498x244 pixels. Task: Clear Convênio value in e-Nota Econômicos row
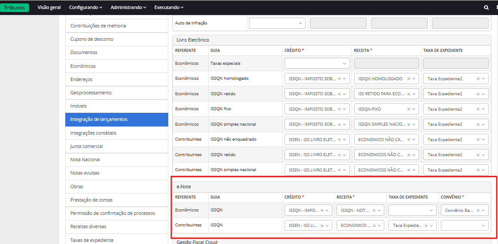pyautogui.click(x=478, y=210)
